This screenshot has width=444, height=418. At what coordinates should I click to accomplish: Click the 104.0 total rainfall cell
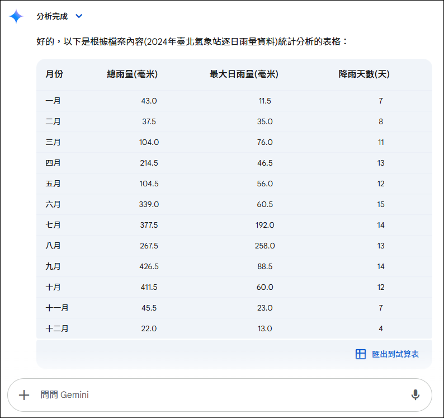coord(149,142)
